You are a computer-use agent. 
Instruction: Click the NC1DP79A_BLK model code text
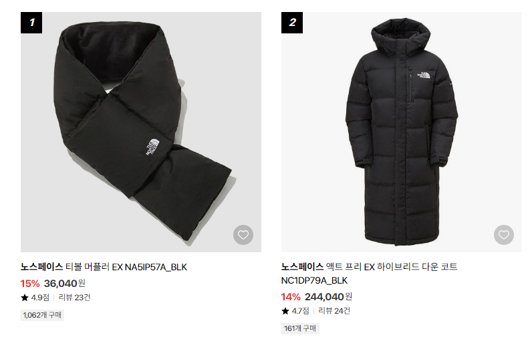(314, 280)
